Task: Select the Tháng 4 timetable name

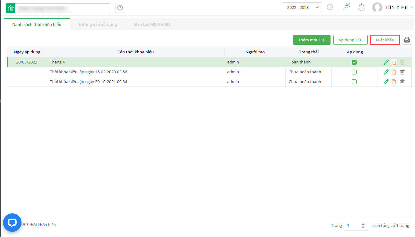Action: click(57, 62)
